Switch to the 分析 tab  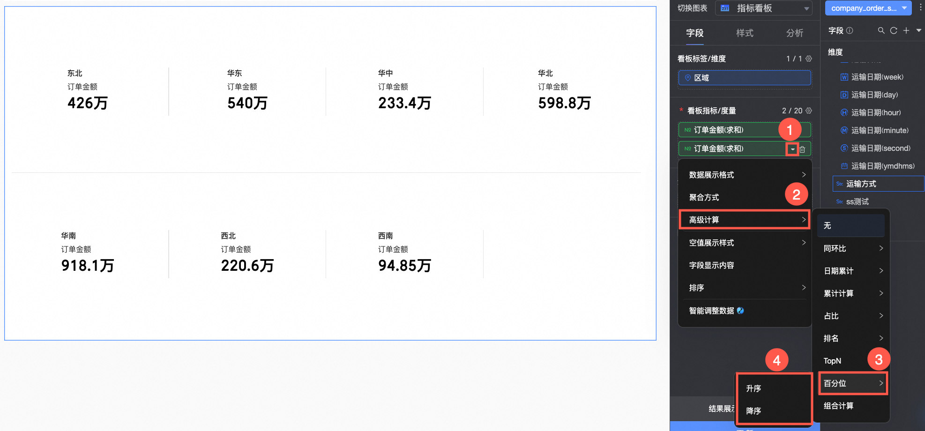click(x=795, y=33)
